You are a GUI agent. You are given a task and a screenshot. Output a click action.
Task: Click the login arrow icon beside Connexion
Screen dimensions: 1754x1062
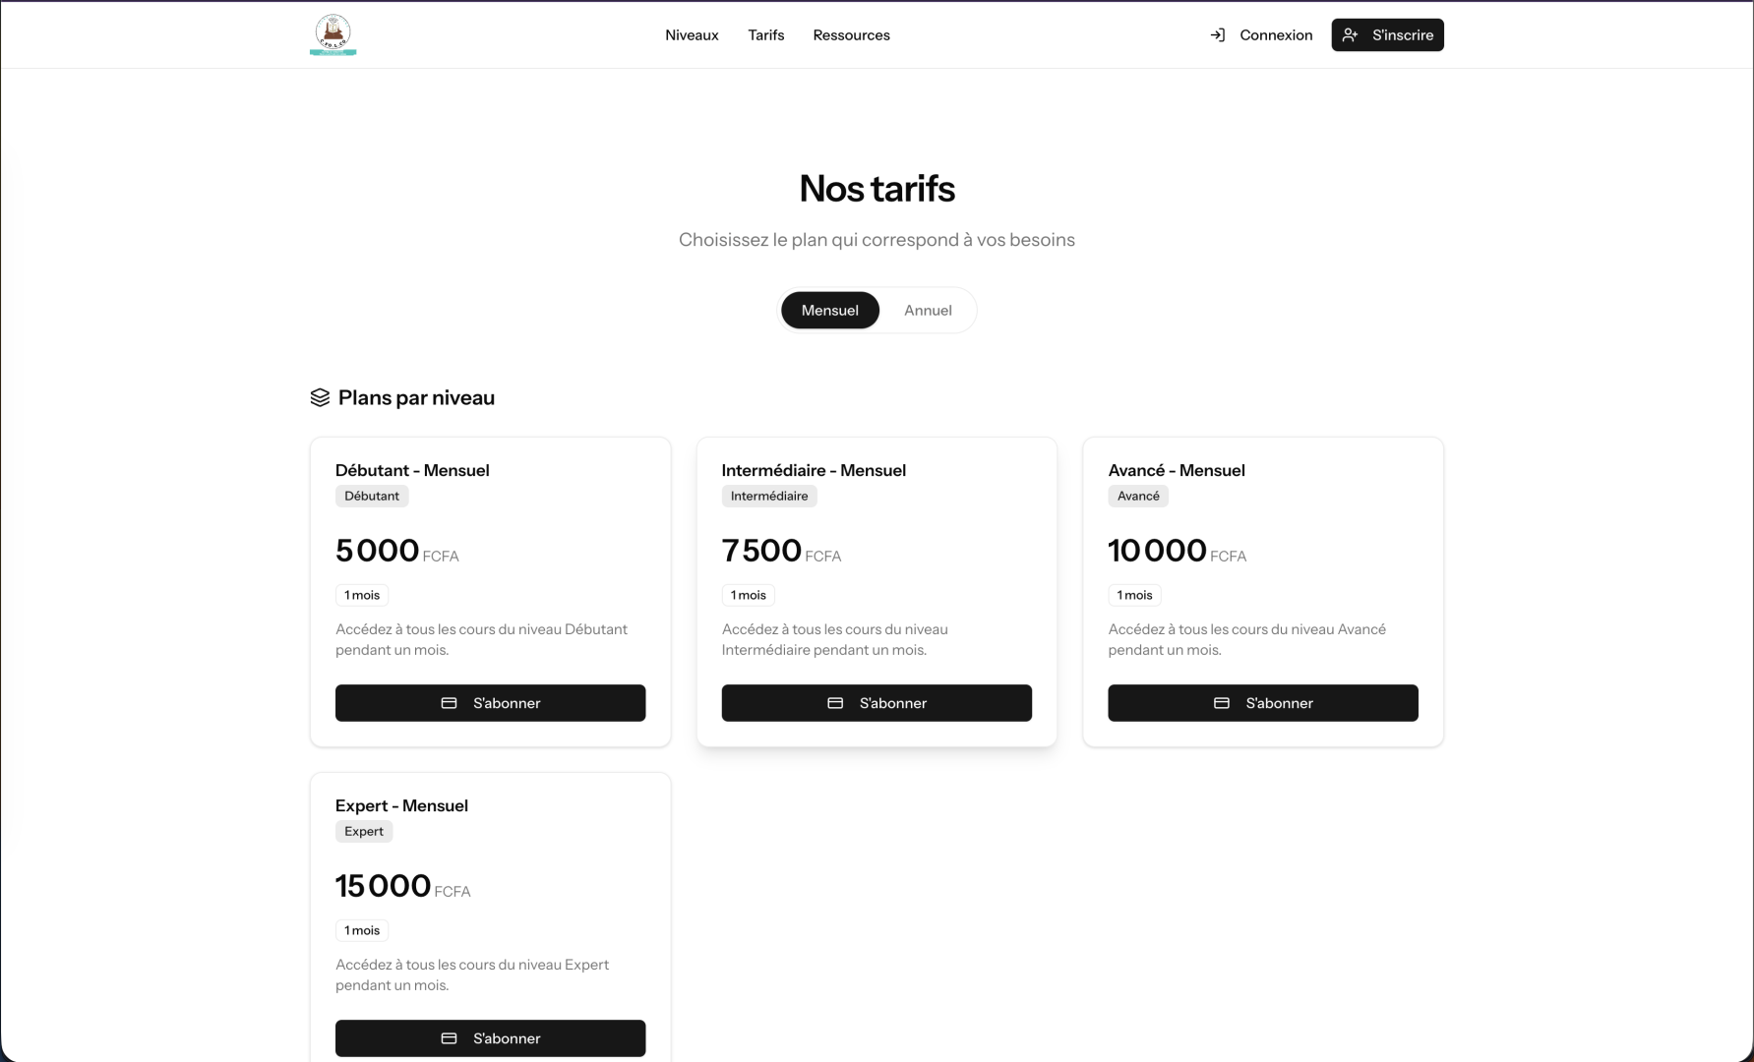[x=1218, y=35]
